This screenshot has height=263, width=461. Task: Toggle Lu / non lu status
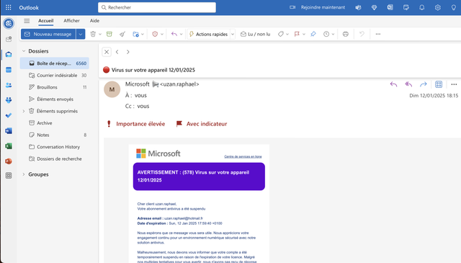(x=255, y=34)
